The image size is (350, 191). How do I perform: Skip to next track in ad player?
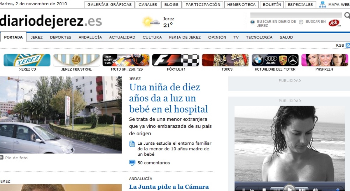pos(302,189)
